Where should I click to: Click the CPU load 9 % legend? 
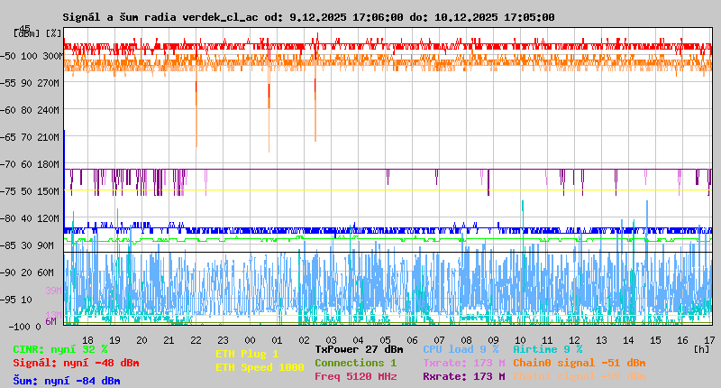click(x=461, y=349)
